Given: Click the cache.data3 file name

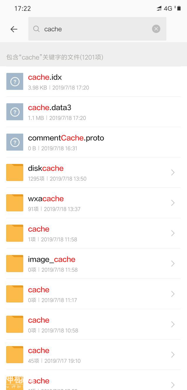Looking at the screenshot, I should click(x=50, y=108).
